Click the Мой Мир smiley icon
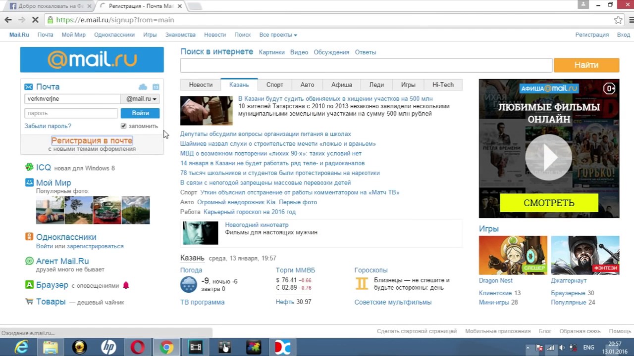Image resolution: width=634 pixels, height=356 pixels. tap(30, 182)
